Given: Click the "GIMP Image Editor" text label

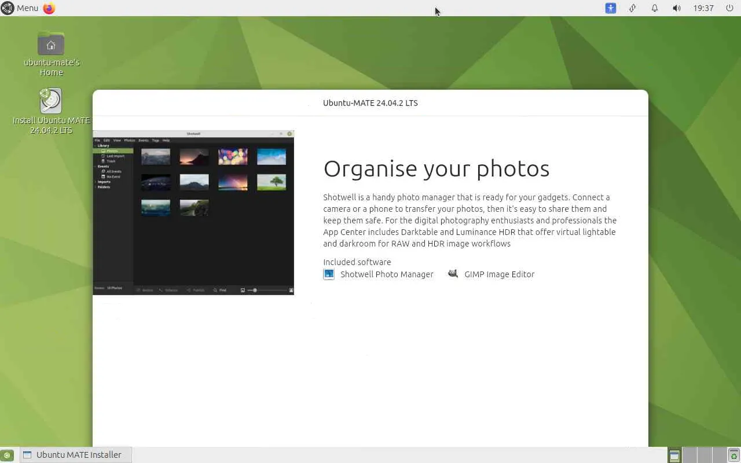Looking at the screenshot, I should pos(499,274).
